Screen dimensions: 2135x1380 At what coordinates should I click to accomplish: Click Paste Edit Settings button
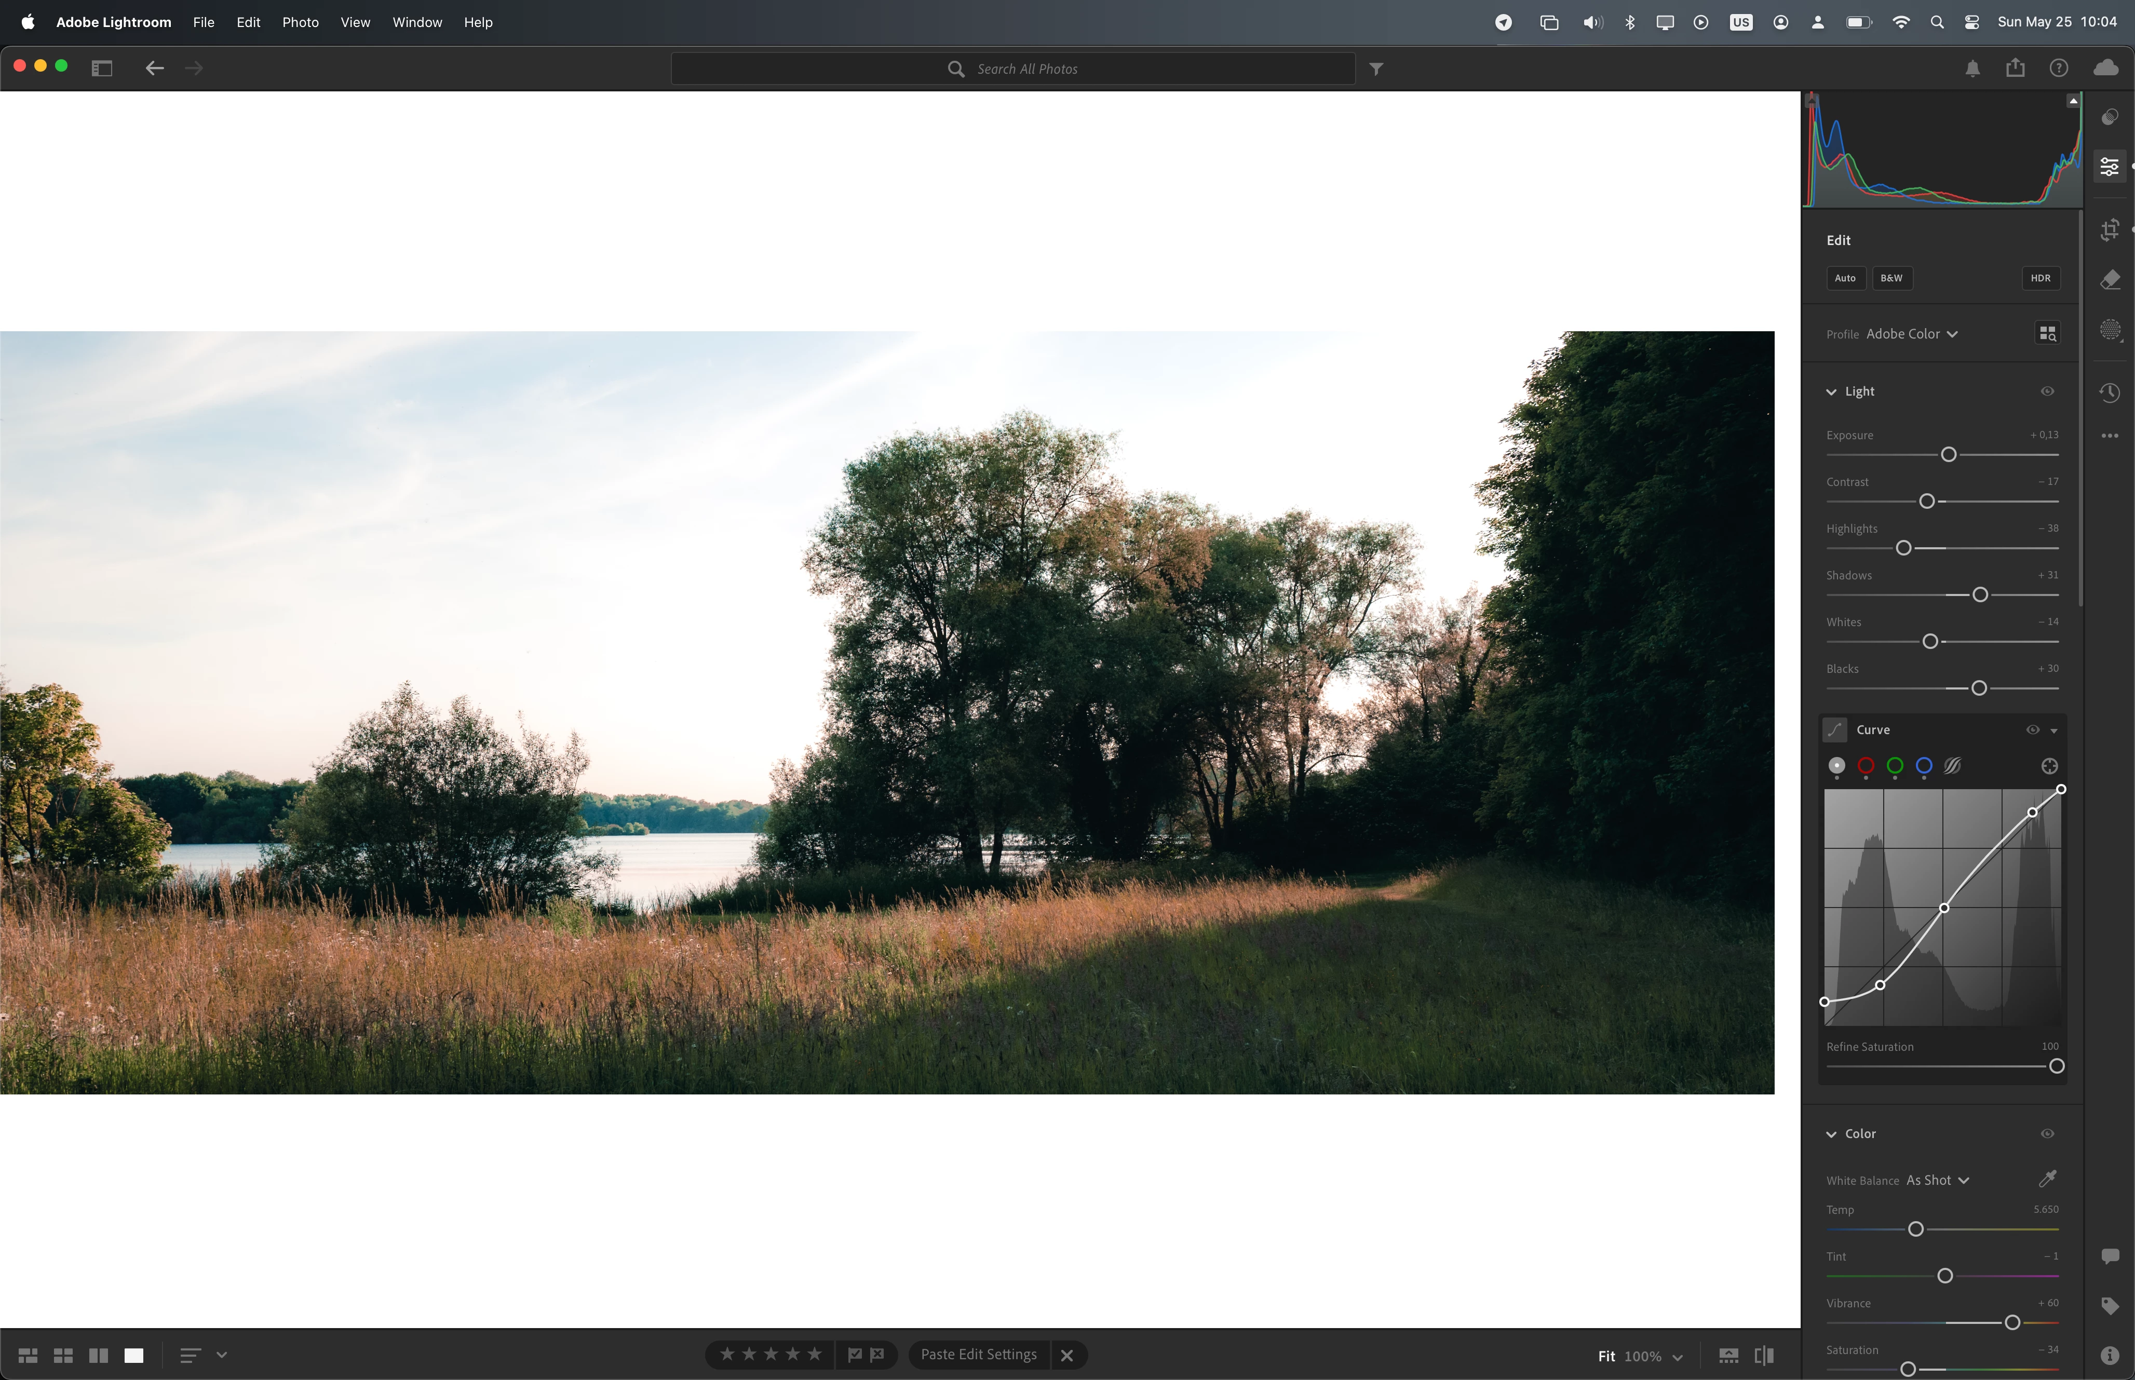[978, 1354]
